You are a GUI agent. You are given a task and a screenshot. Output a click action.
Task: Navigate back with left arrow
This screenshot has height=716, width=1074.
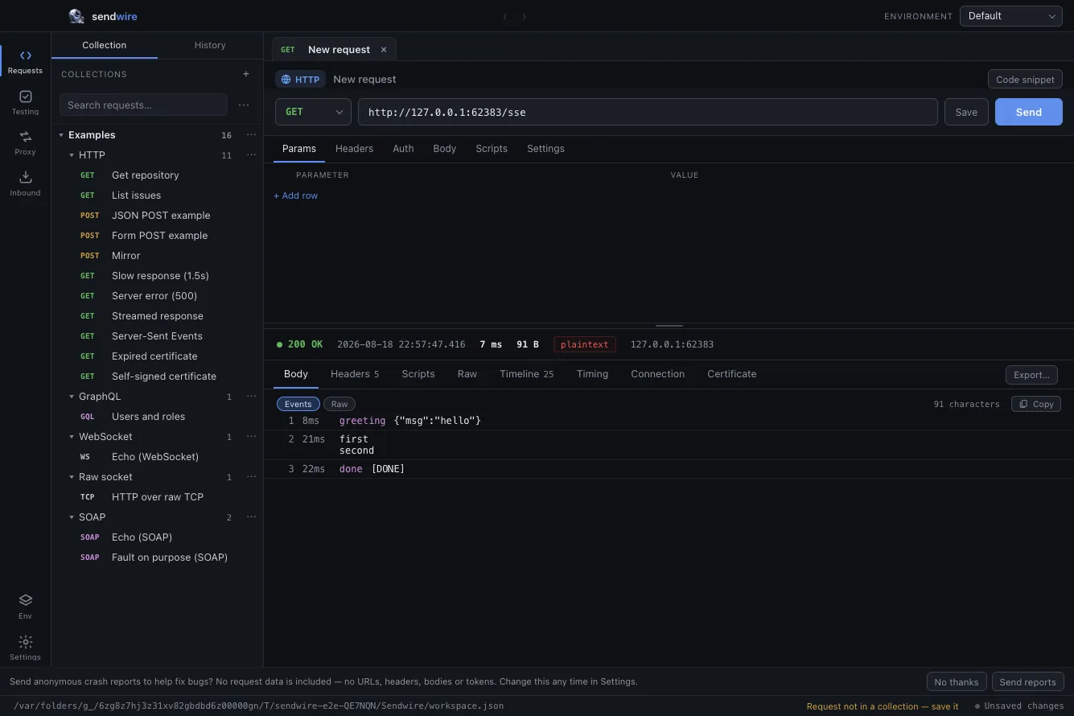point(505,16)
